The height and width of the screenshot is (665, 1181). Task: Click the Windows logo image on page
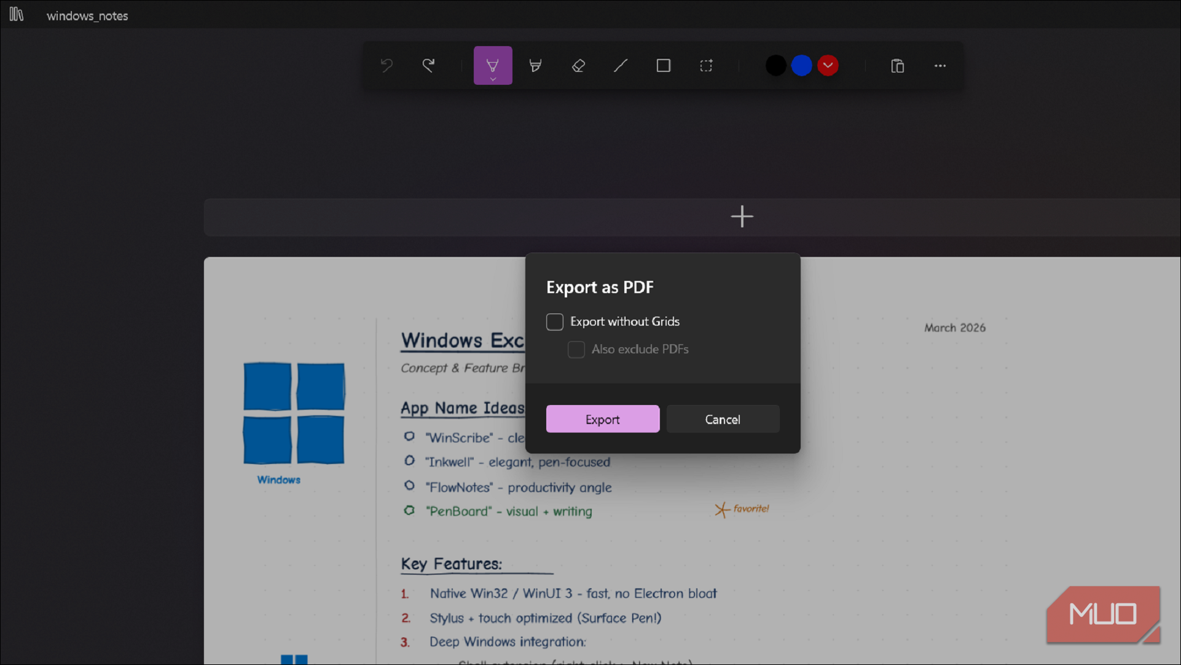294,413
